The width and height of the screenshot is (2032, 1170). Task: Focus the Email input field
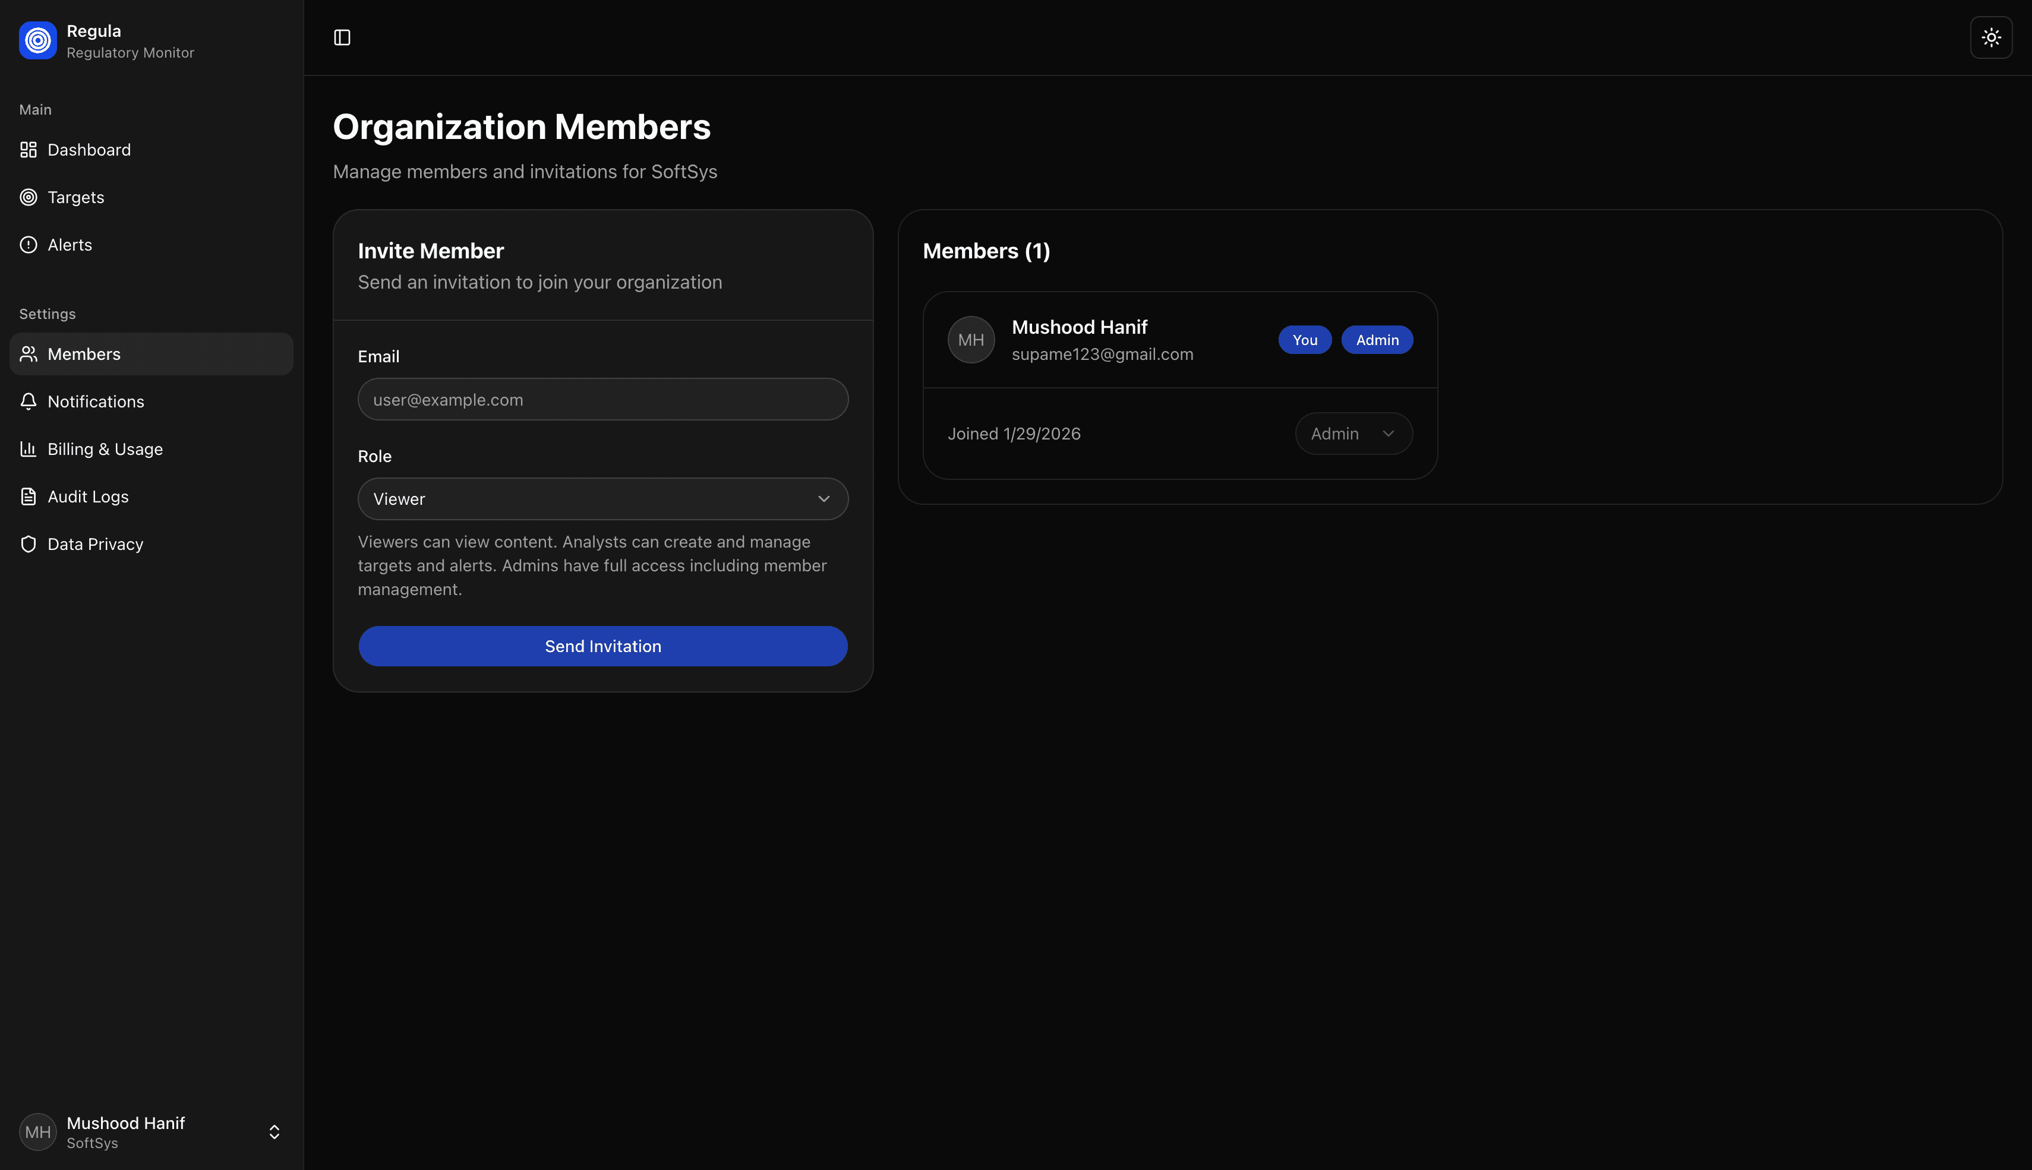coord(602,399)
